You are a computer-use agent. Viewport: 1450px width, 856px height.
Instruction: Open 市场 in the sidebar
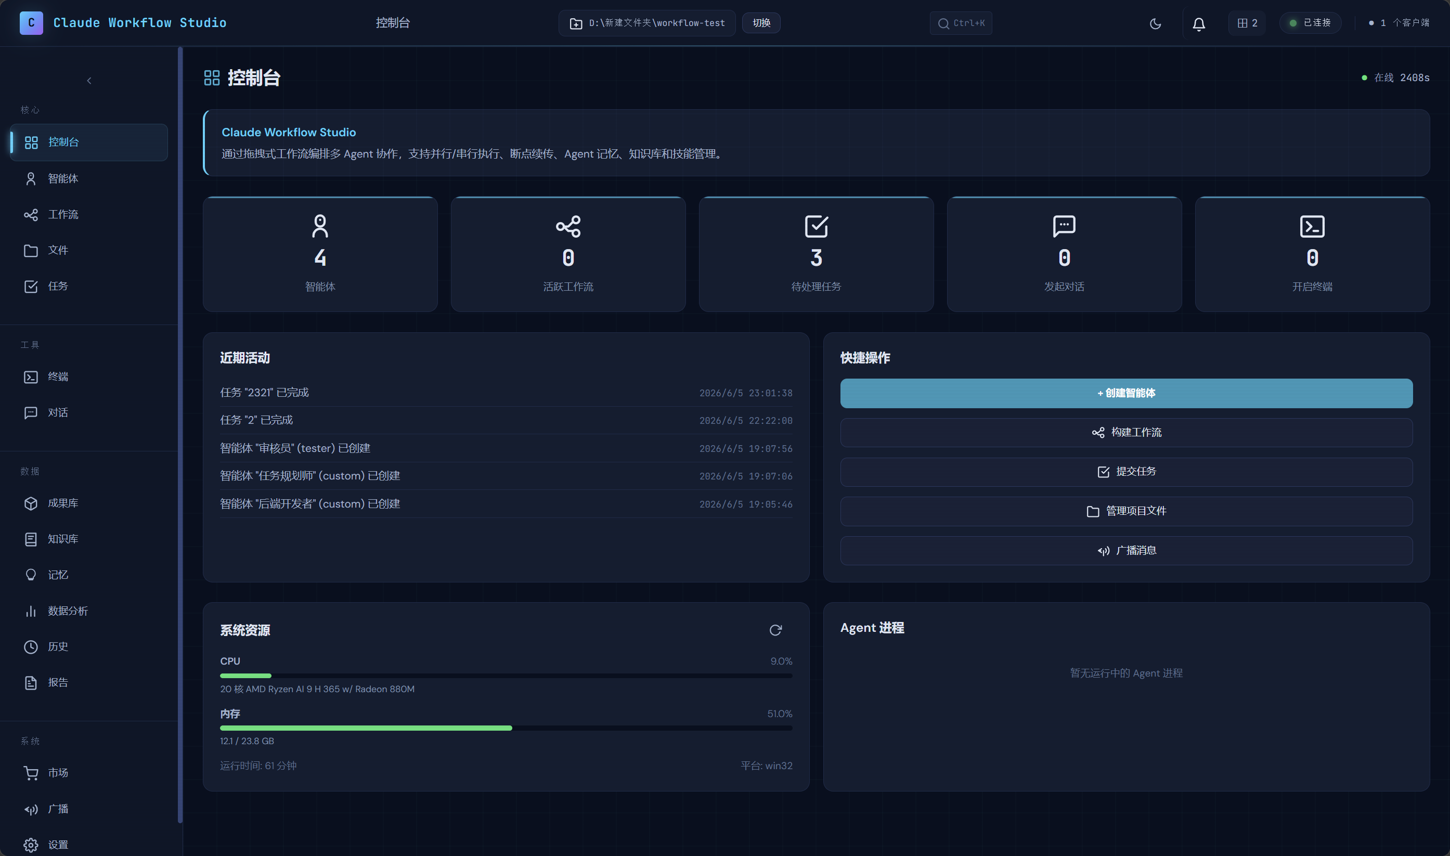coord(89,773)
